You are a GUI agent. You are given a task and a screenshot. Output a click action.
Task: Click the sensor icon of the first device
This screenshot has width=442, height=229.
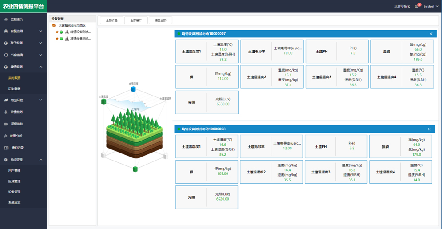pyautogui.click(x=67, y=32)
